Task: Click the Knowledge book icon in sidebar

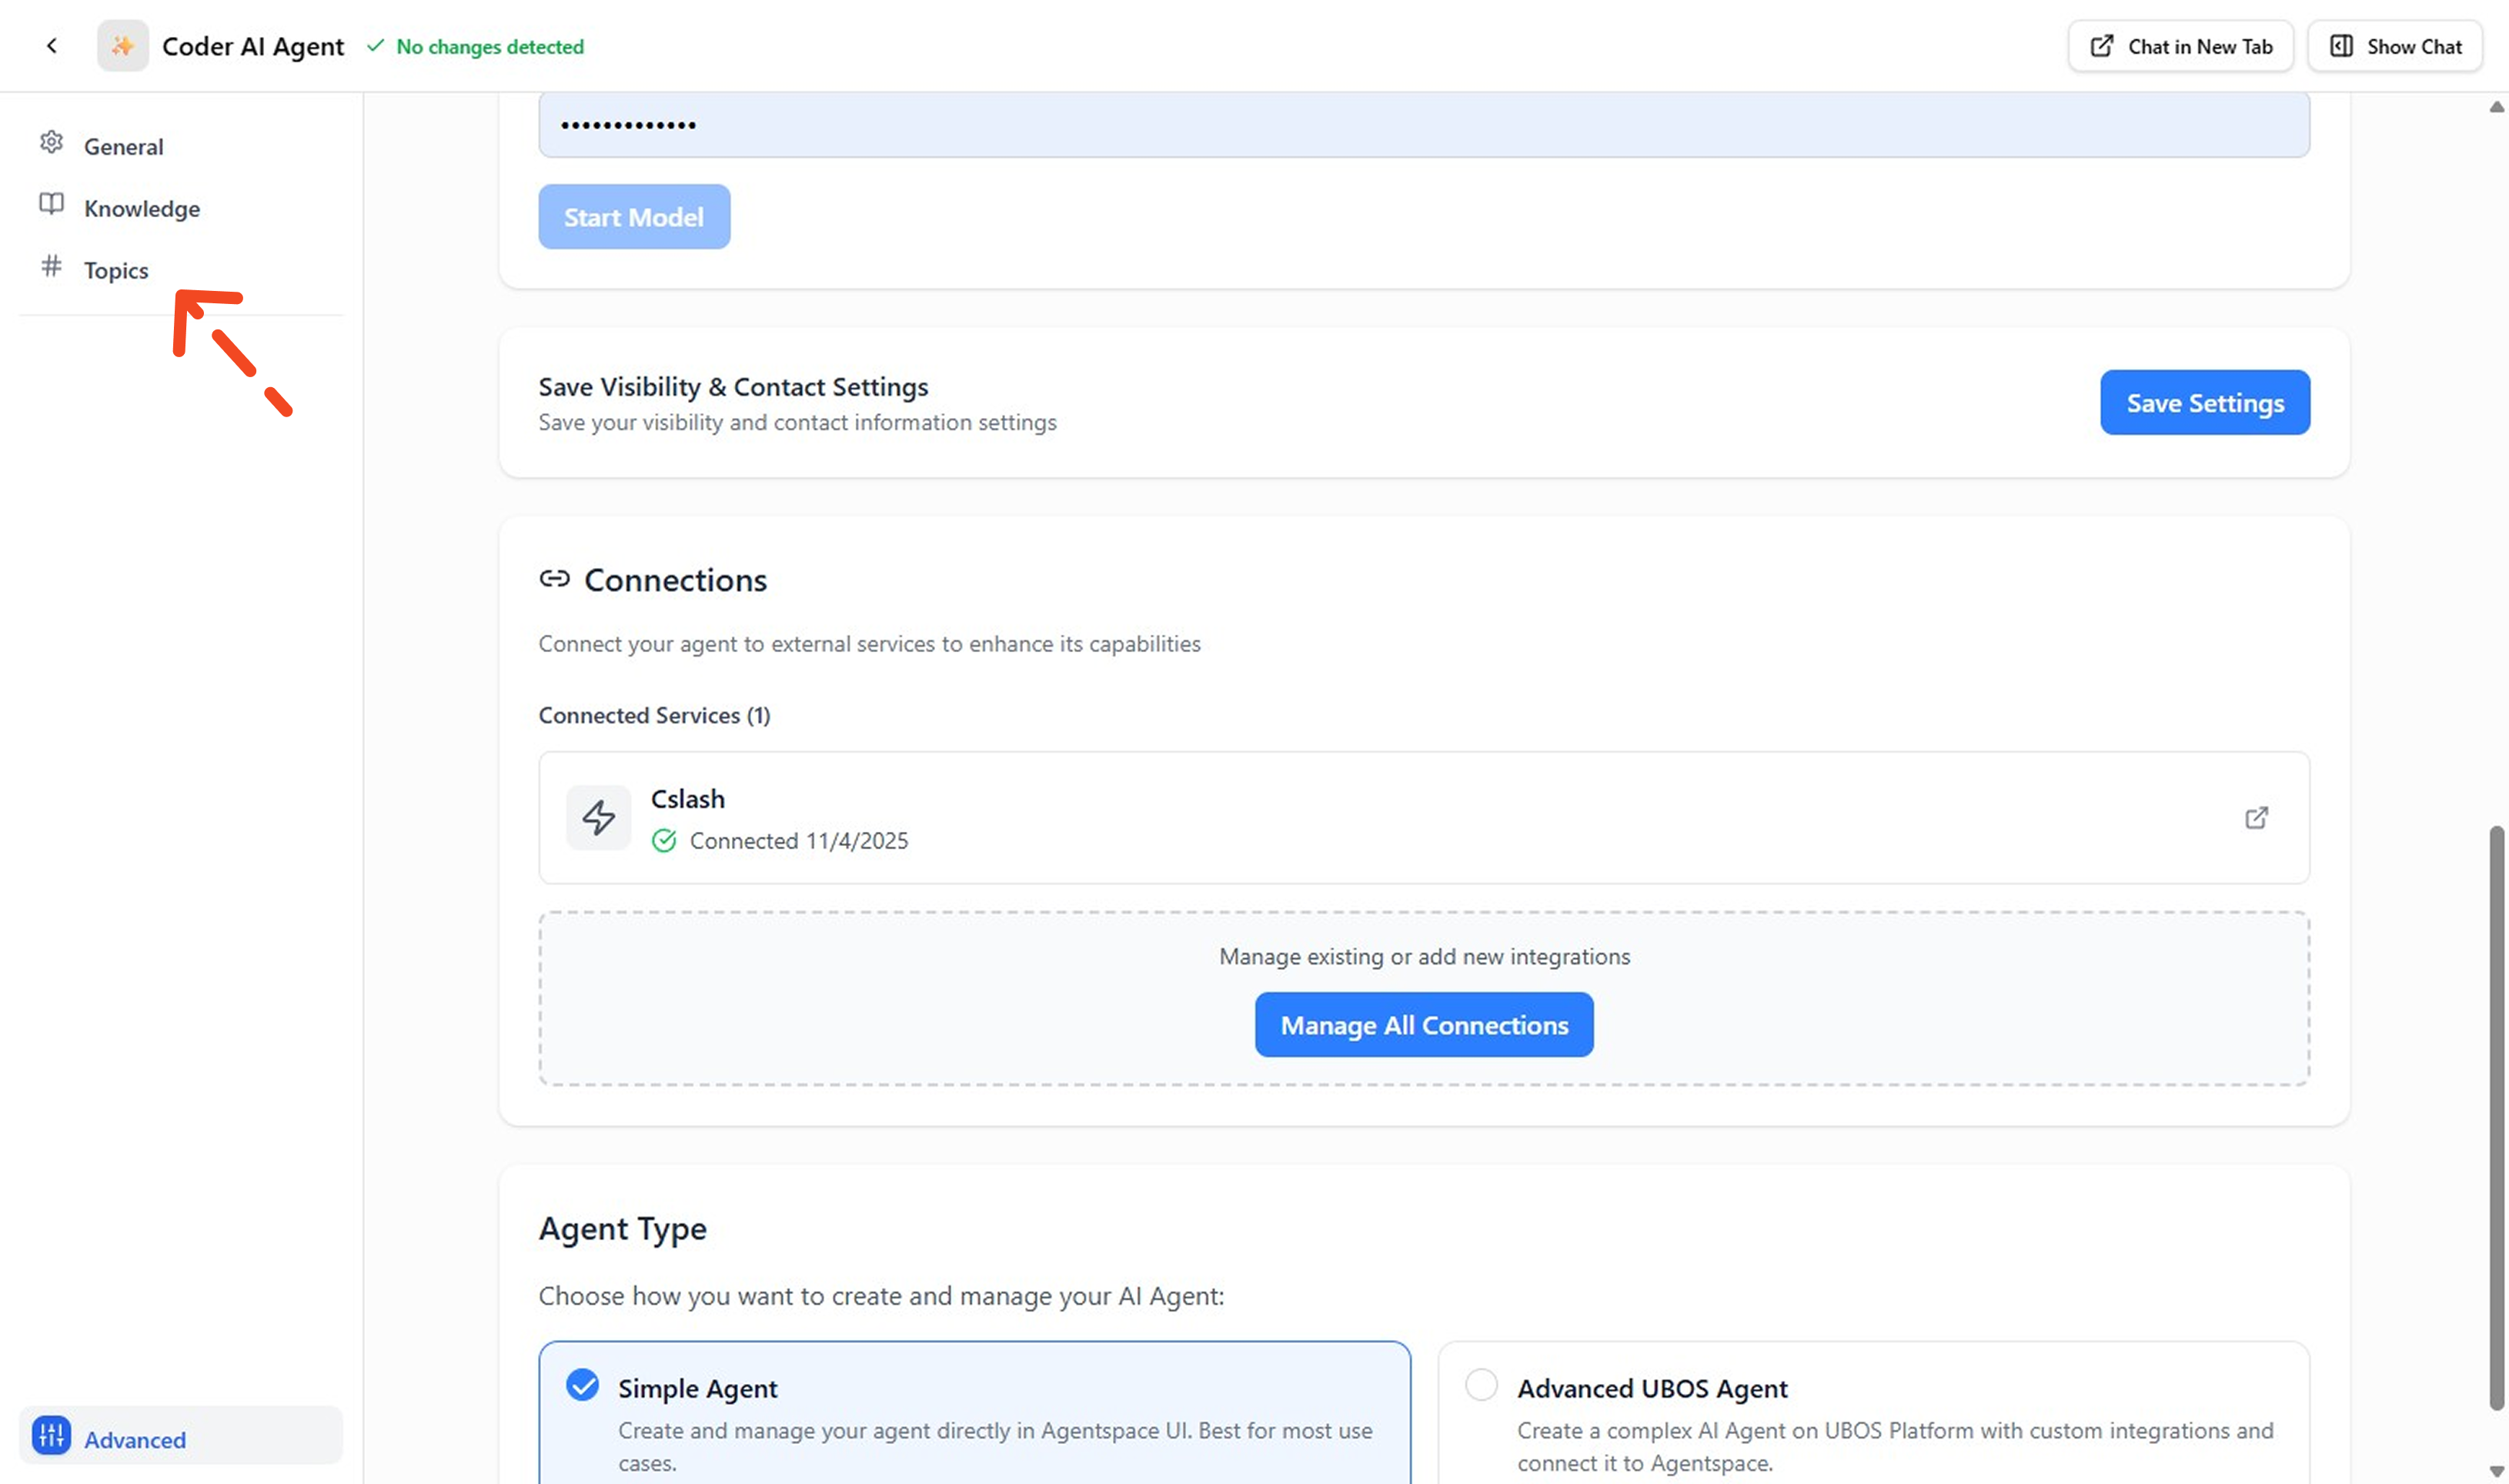Action: point(51,205)
